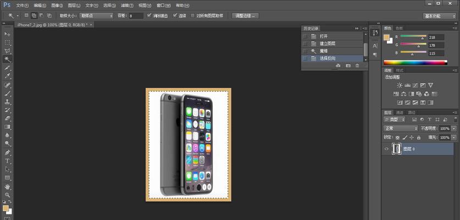Open the 类型 layer filter dropdown
Screen dimensions: 460x220
[394, 119]
